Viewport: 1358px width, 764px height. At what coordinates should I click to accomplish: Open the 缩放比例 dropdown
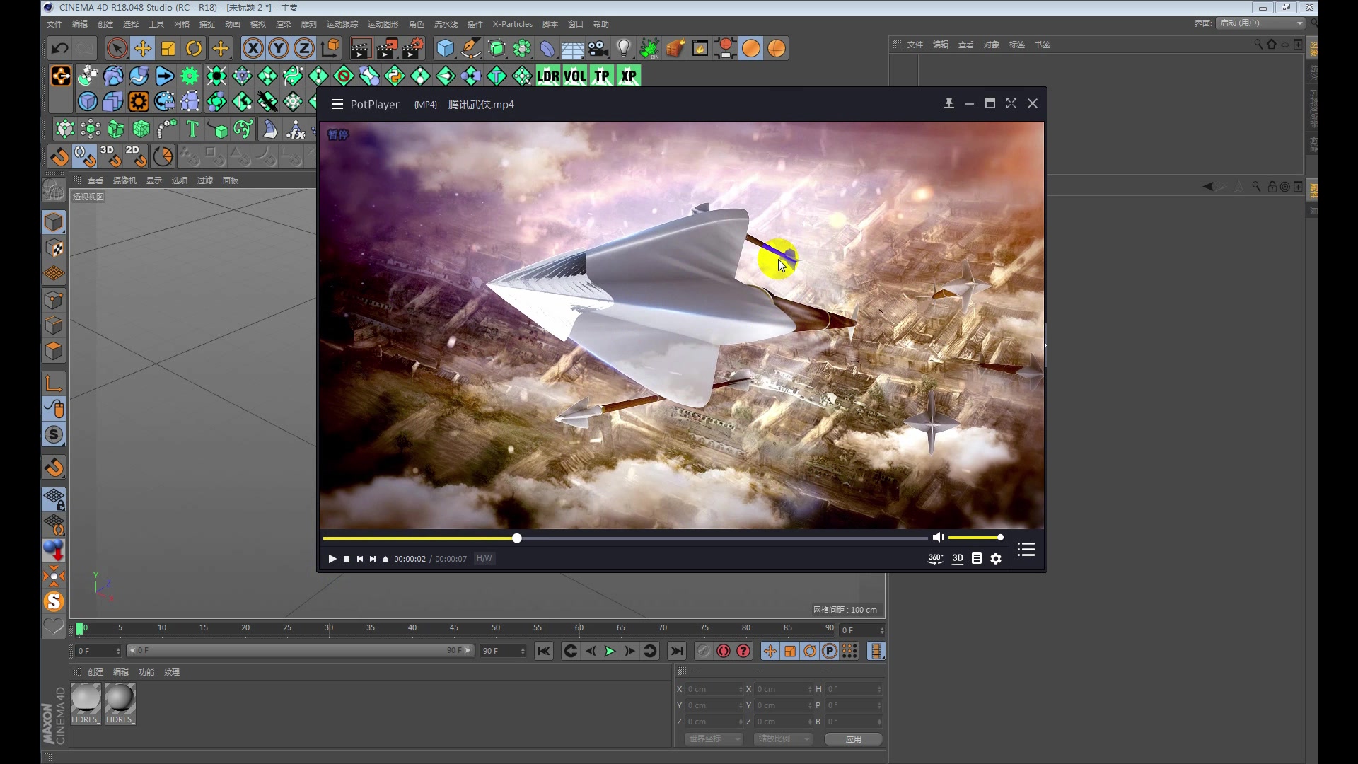point(782,739)
